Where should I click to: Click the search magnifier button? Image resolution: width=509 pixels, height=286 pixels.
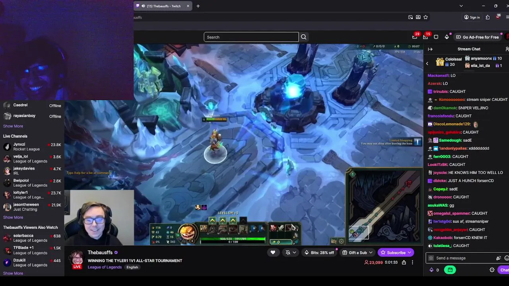(x=304, y=37)
